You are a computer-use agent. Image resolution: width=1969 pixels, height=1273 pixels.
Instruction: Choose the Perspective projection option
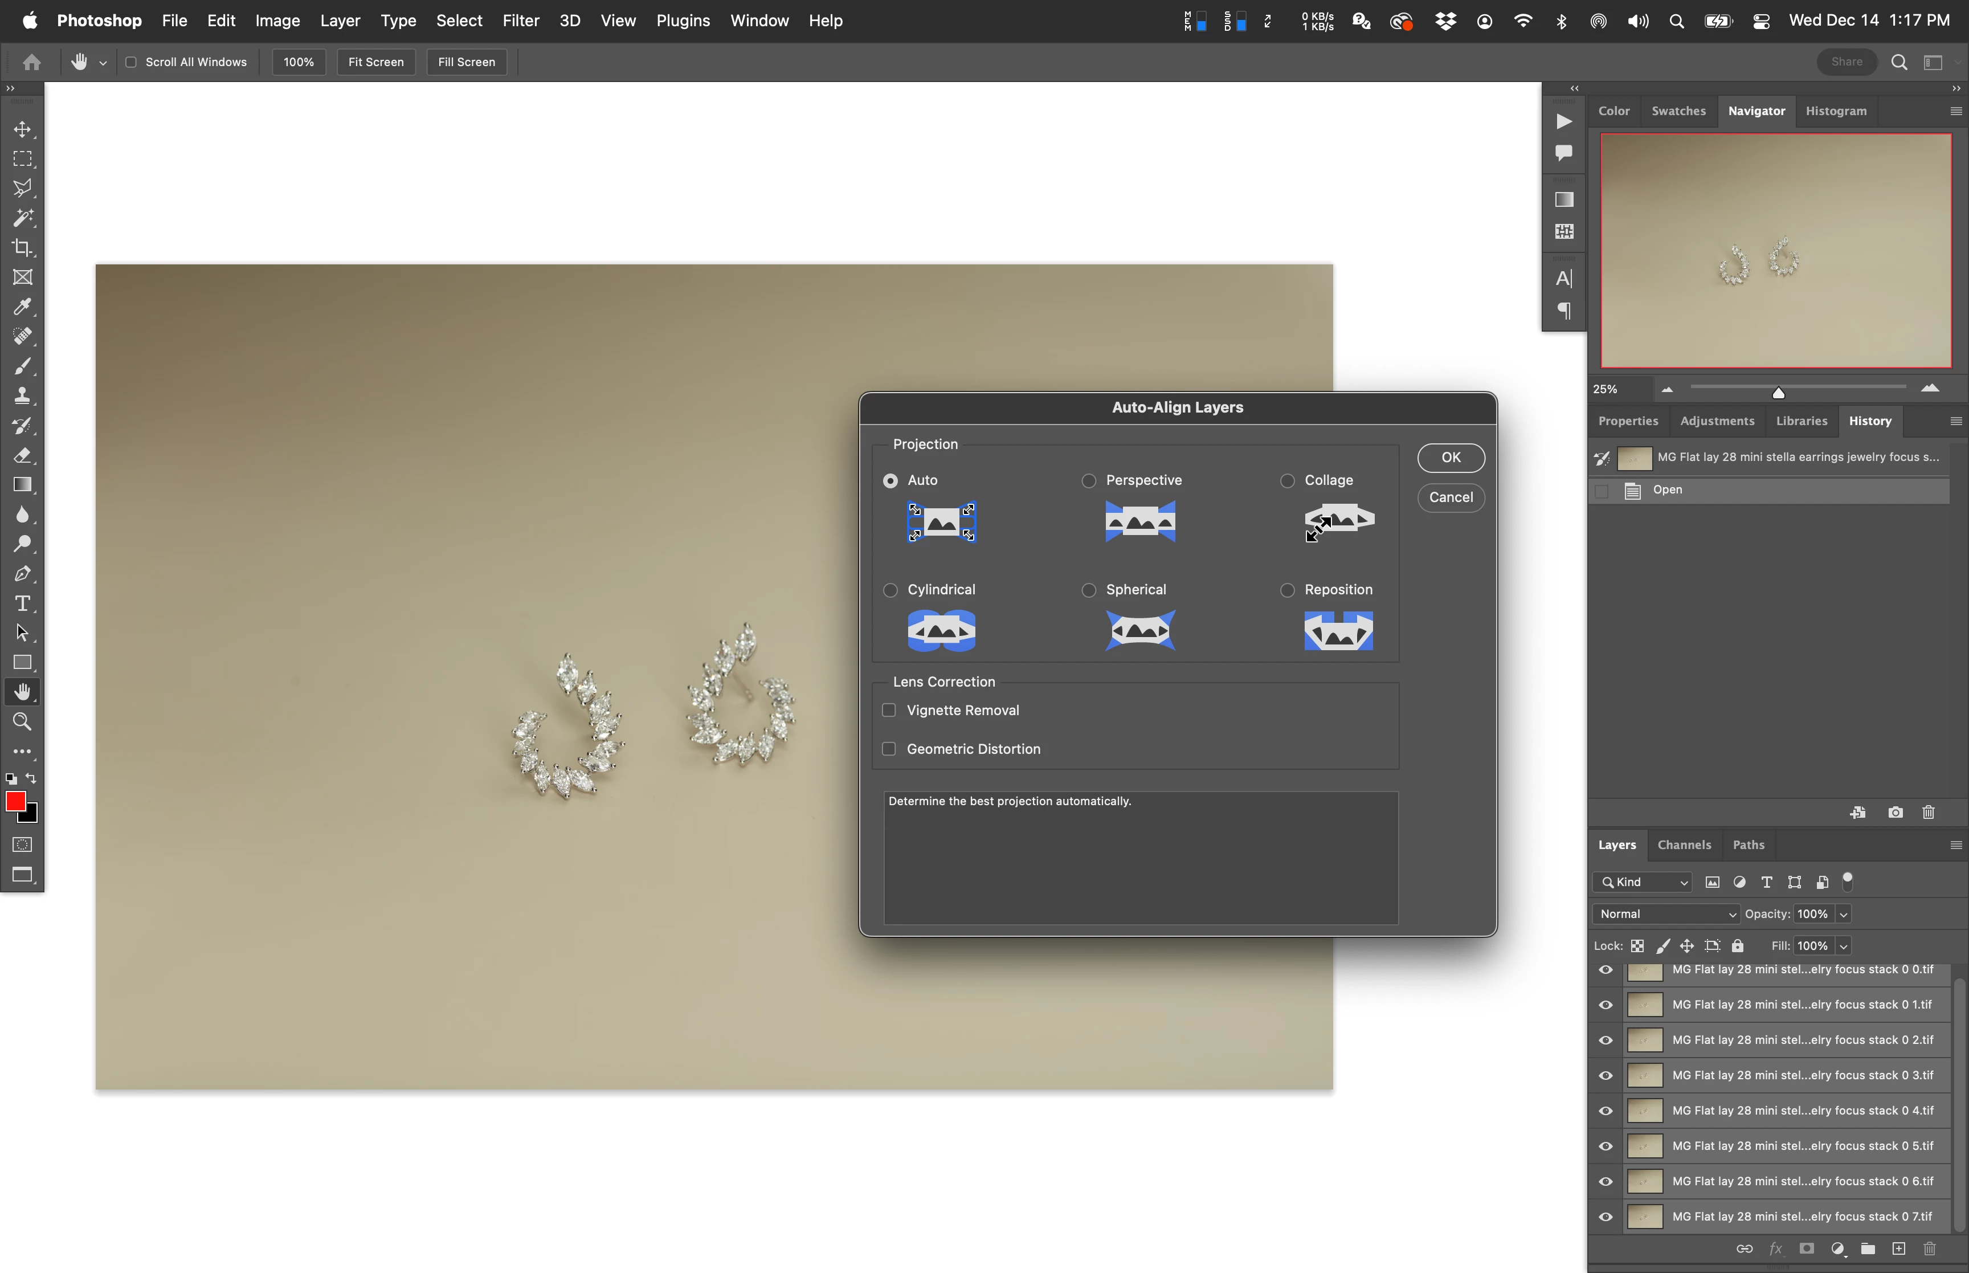point(1089,480)
